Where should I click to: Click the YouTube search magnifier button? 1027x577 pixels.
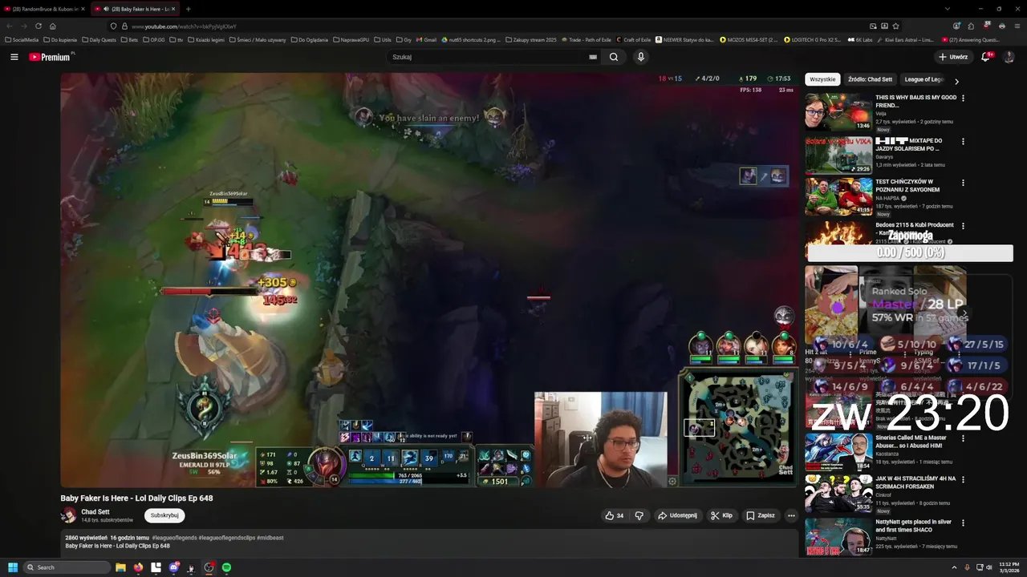pyautogui.click(x=614, y=57)
